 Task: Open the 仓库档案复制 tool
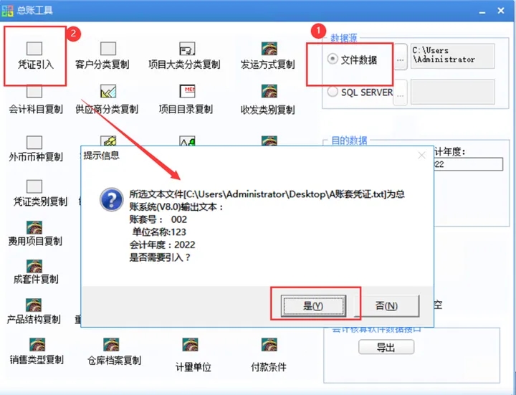[114, 351]
